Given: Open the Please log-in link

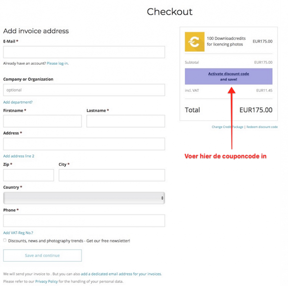Looking at the screenshot, I should point(57,63).
